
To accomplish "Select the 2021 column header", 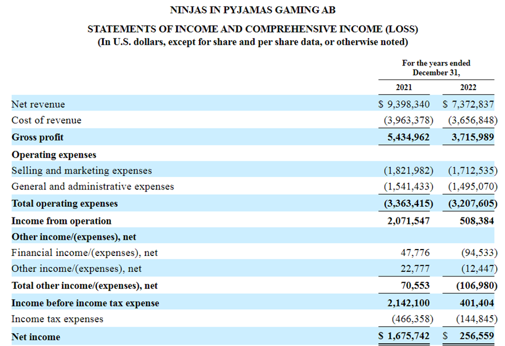I will point(404,87).
